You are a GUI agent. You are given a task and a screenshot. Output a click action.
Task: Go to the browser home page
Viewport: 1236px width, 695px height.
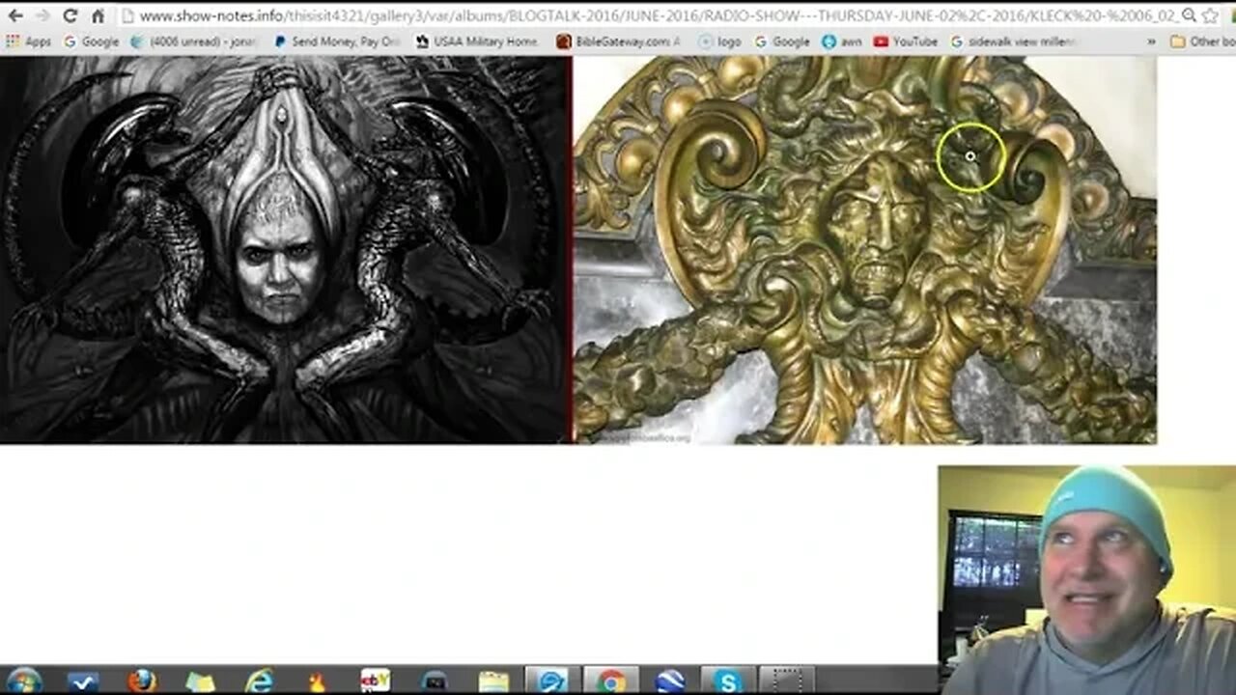pyautogui.click(x=98, y=15)
